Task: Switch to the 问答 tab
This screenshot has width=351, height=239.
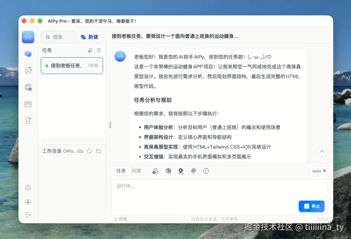Action: [x=137, y=171]
